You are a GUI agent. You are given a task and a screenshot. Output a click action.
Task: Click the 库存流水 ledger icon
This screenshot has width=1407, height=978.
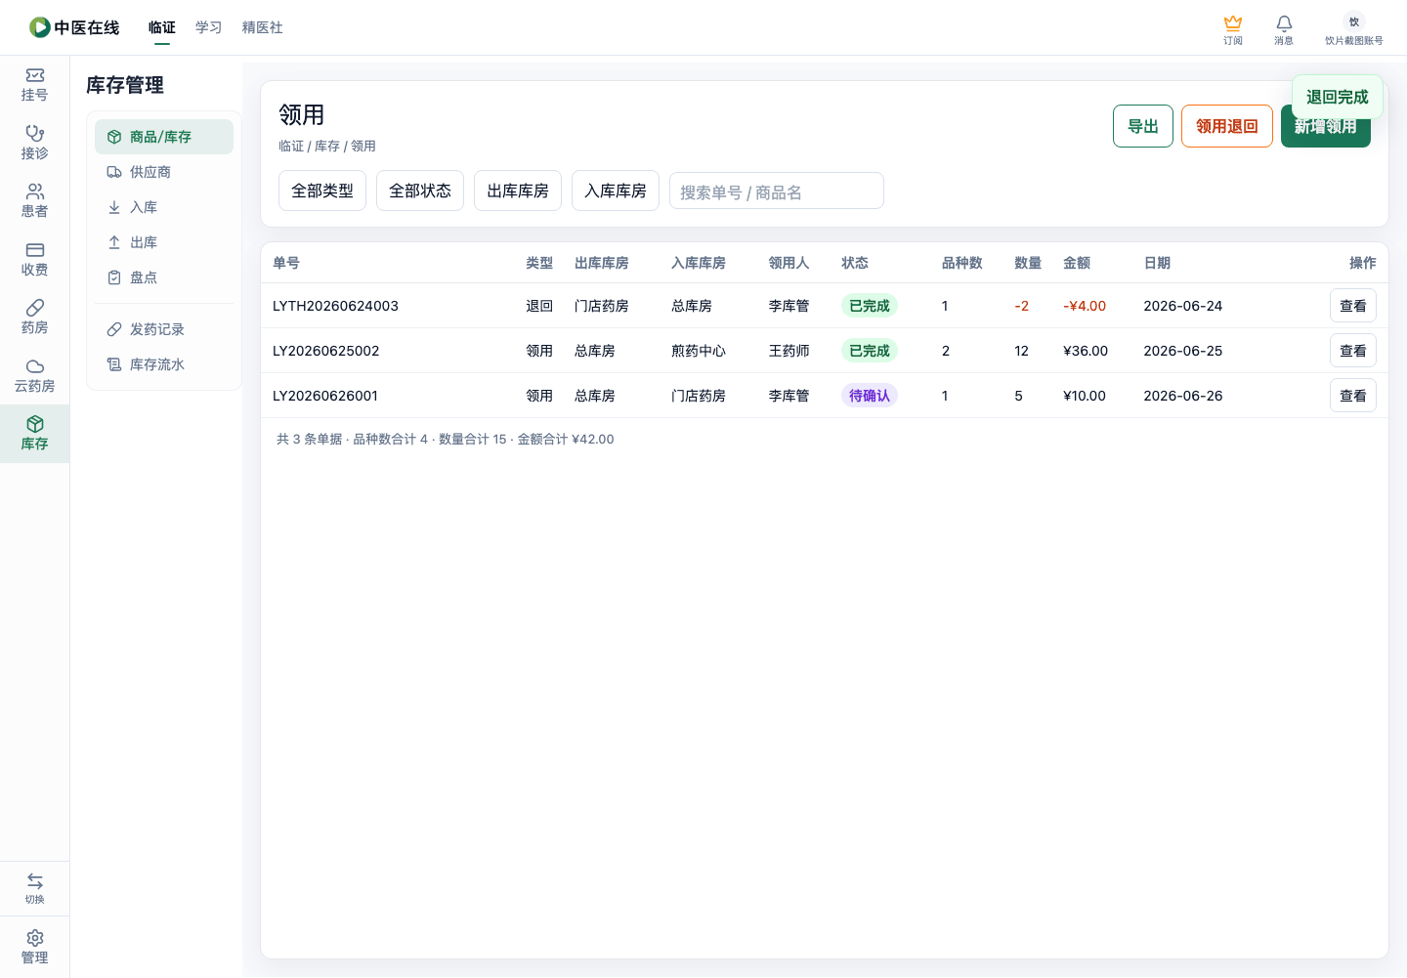pos(114,364)
